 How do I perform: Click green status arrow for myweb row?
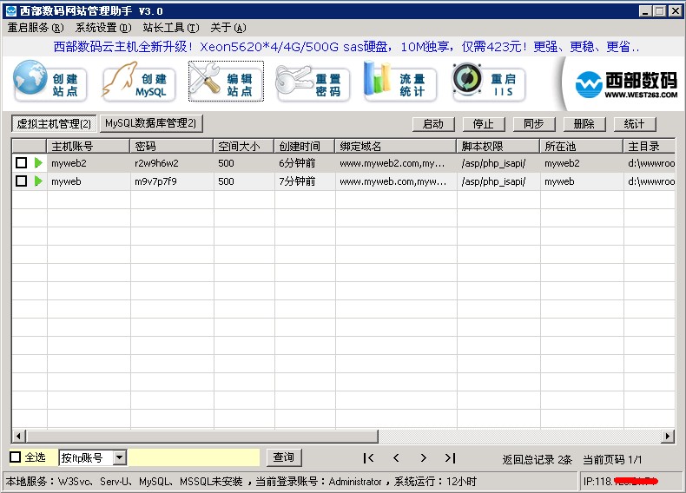pyautogui.click(x=38, y=181)
